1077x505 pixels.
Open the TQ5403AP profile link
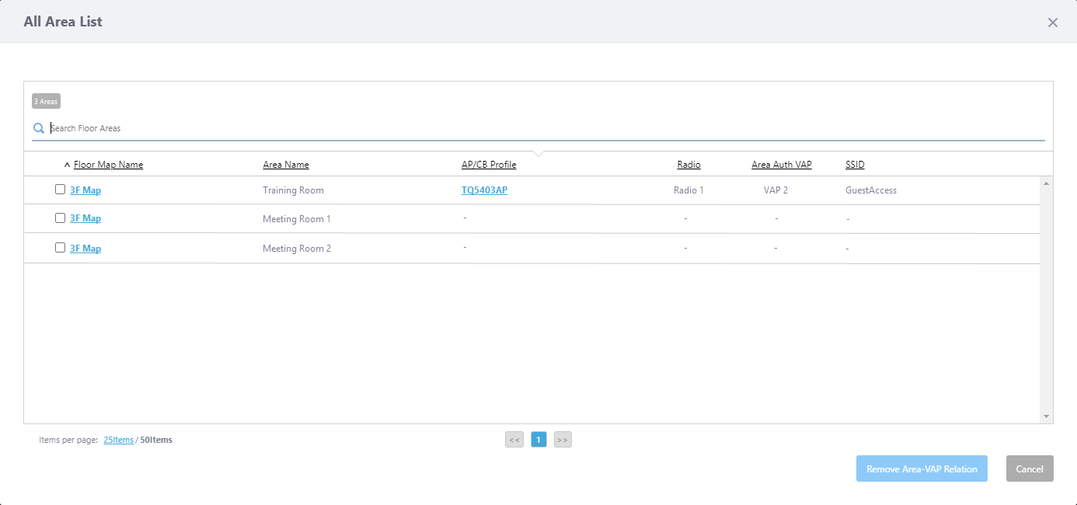point(484,190)
